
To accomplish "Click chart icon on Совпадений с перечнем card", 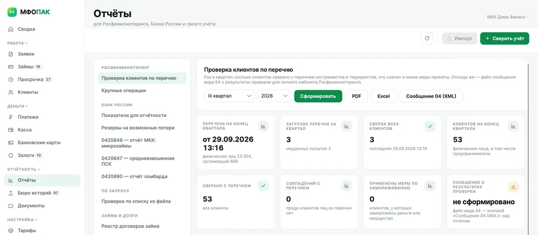I will [x=346, y=186].
